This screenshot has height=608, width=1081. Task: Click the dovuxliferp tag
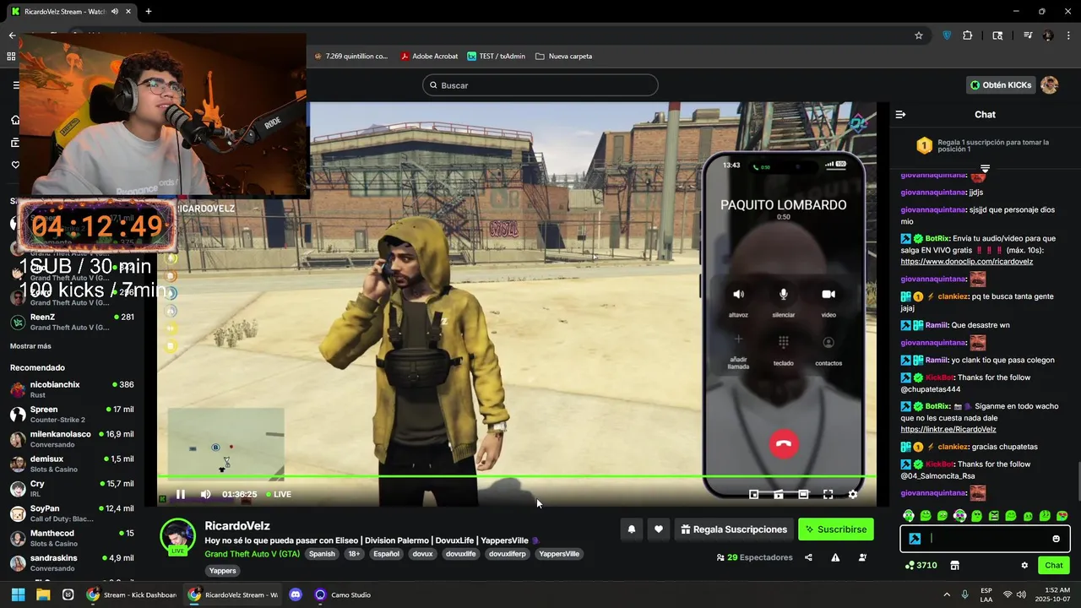[x=508, y=554]
